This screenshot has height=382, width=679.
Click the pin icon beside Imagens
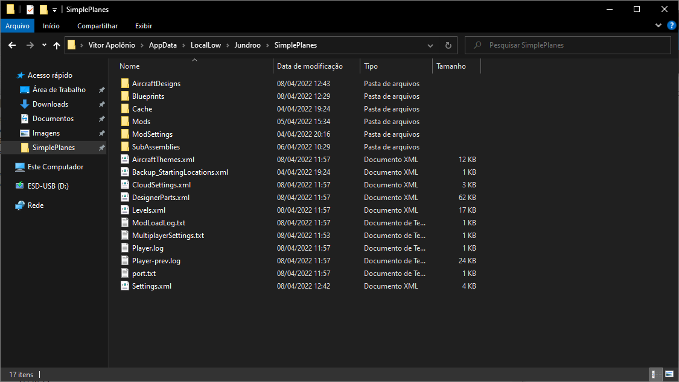tap(102, 133)
